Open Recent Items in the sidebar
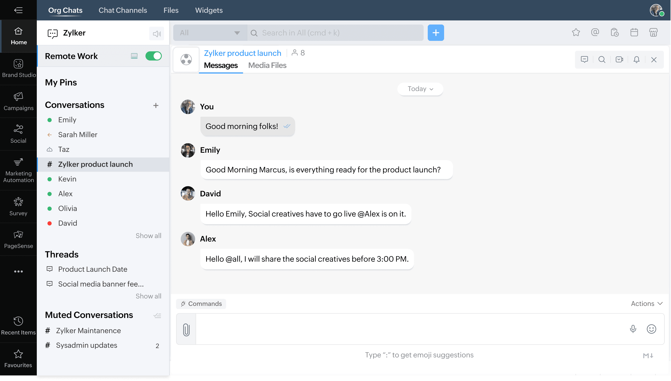Screen dimensions: 671x381 click(18, 326)
